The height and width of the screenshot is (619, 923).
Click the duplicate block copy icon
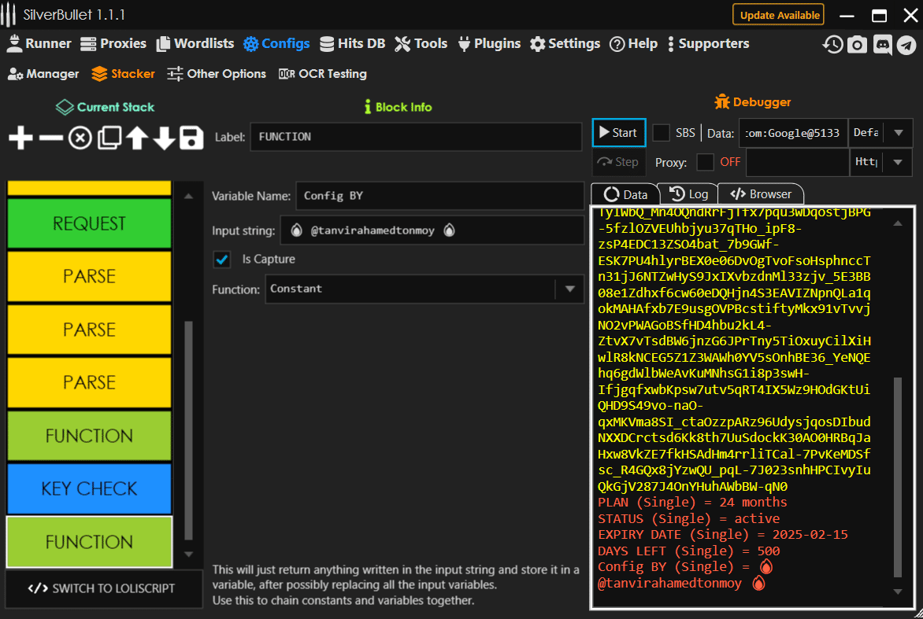tap(109, 138)
